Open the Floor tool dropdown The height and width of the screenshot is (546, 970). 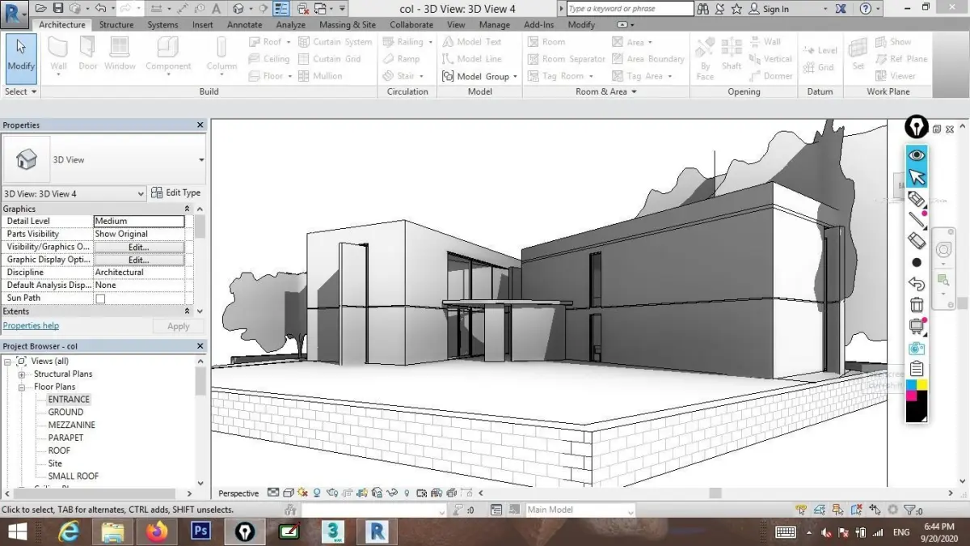[x=289, y=76]
